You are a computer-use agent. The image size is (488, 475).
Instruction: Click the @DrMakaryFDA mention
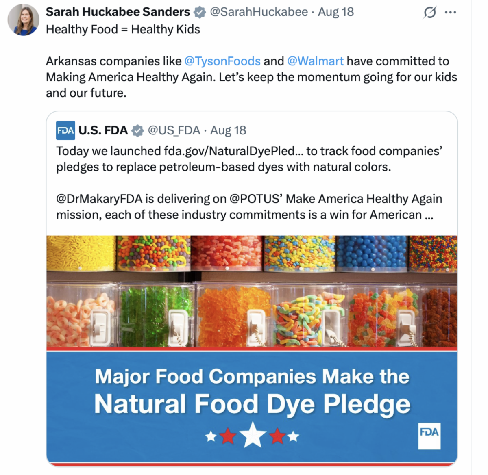pyautogui.click(x=100, y=199)
